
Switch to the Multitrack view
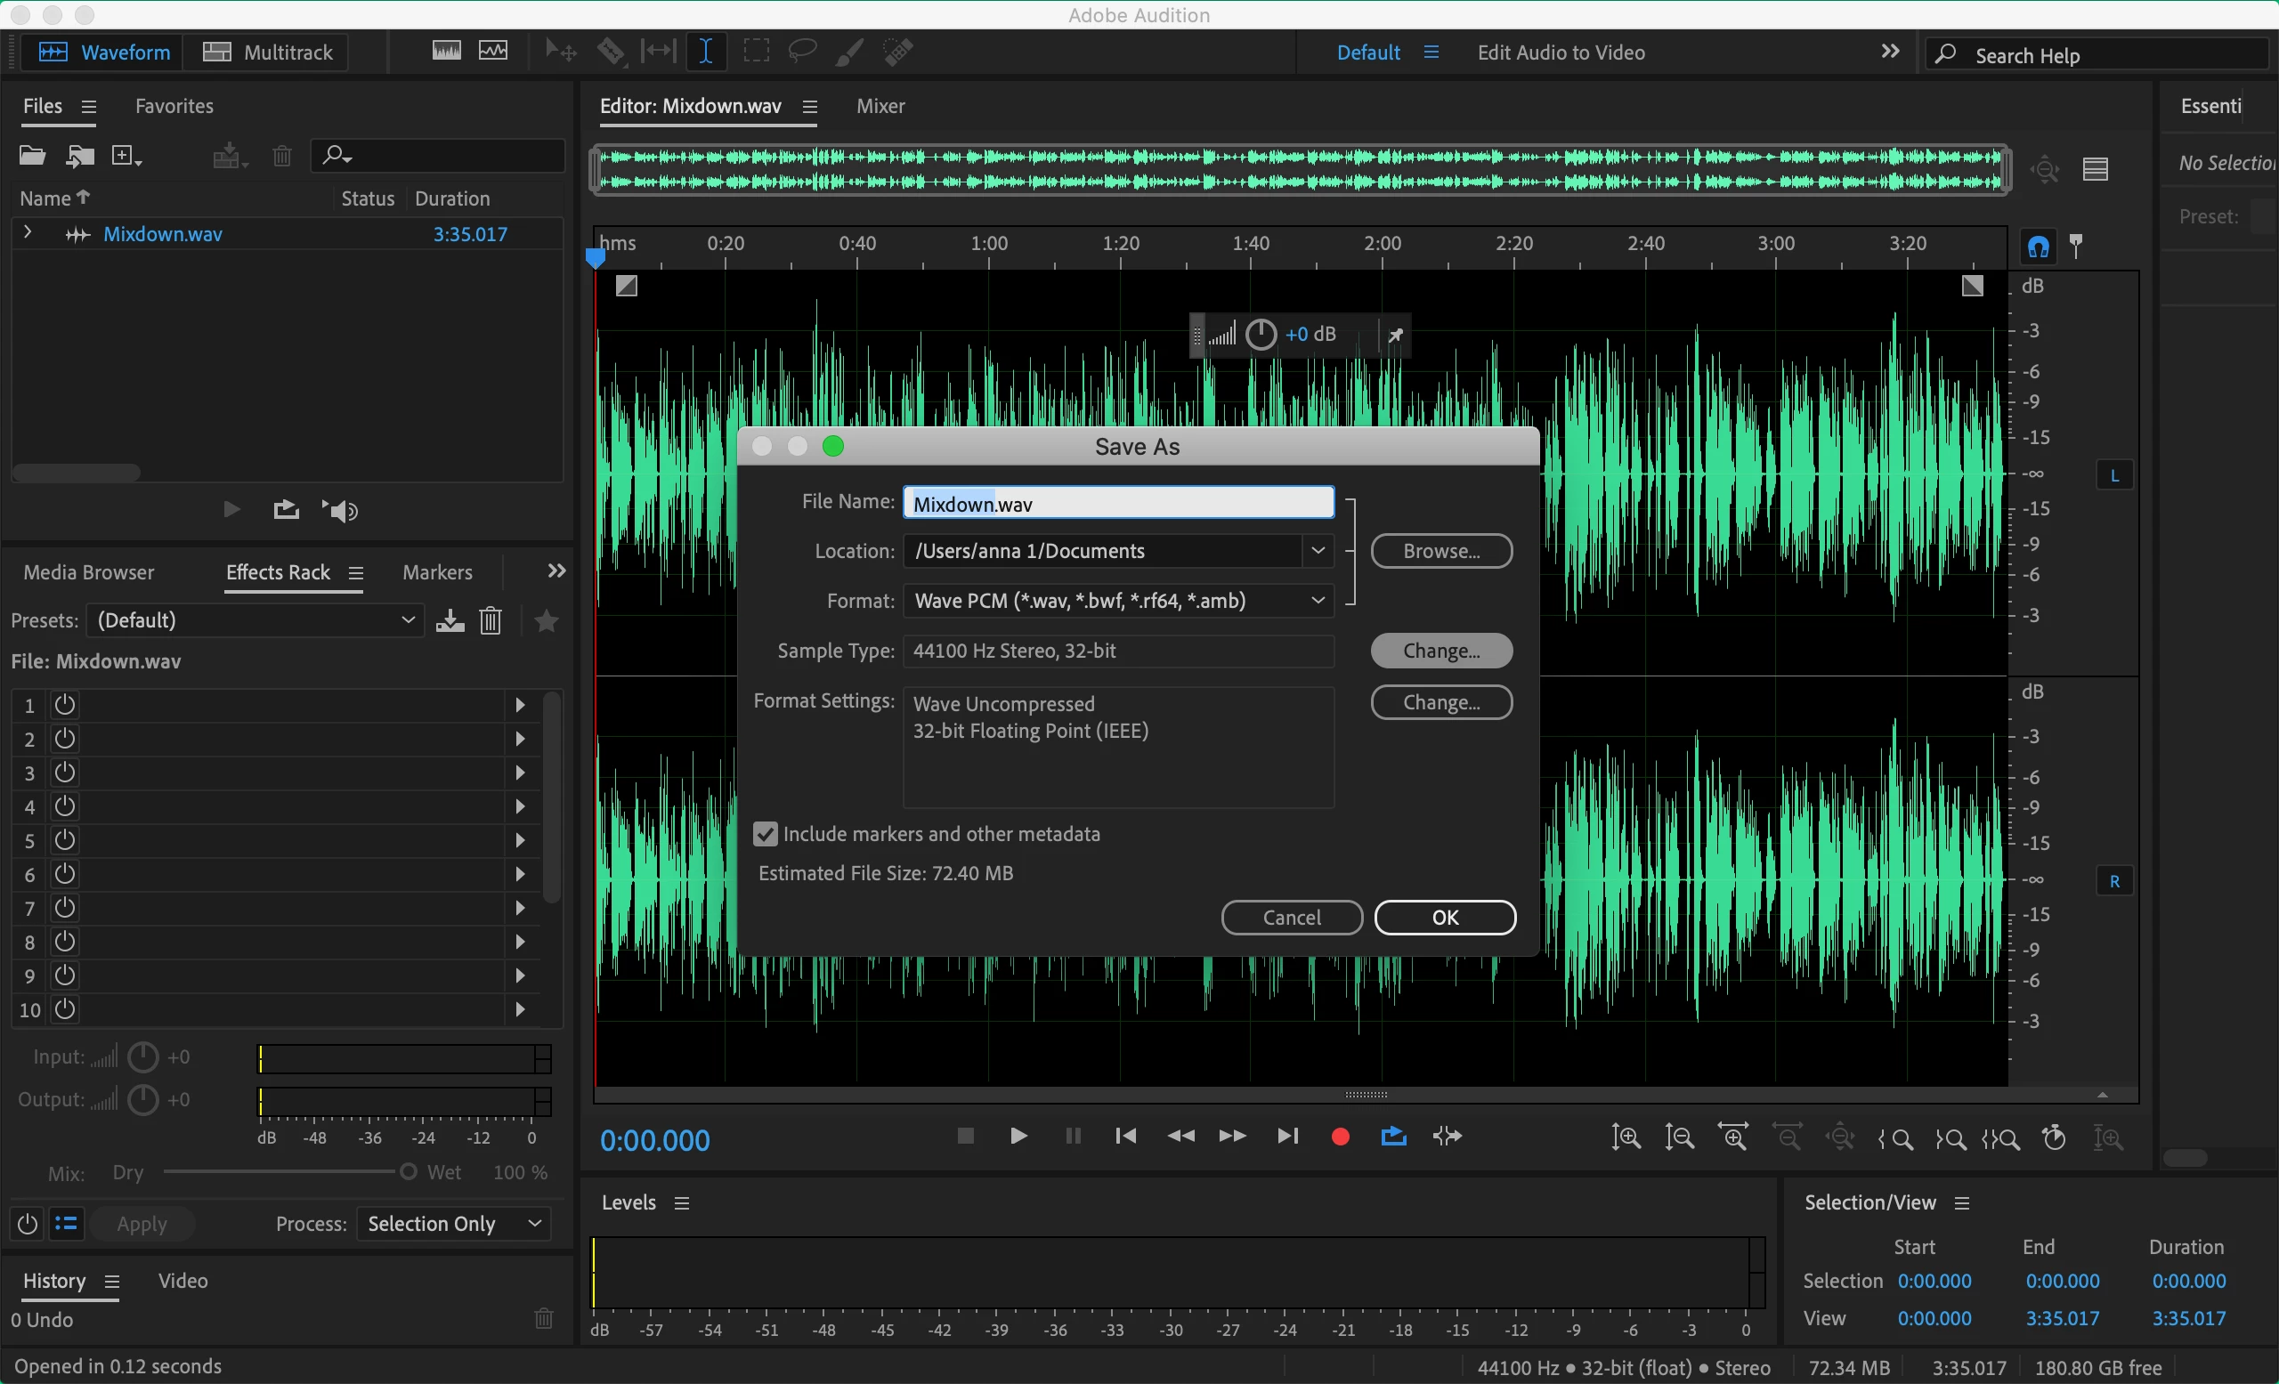tap(267, 52)
